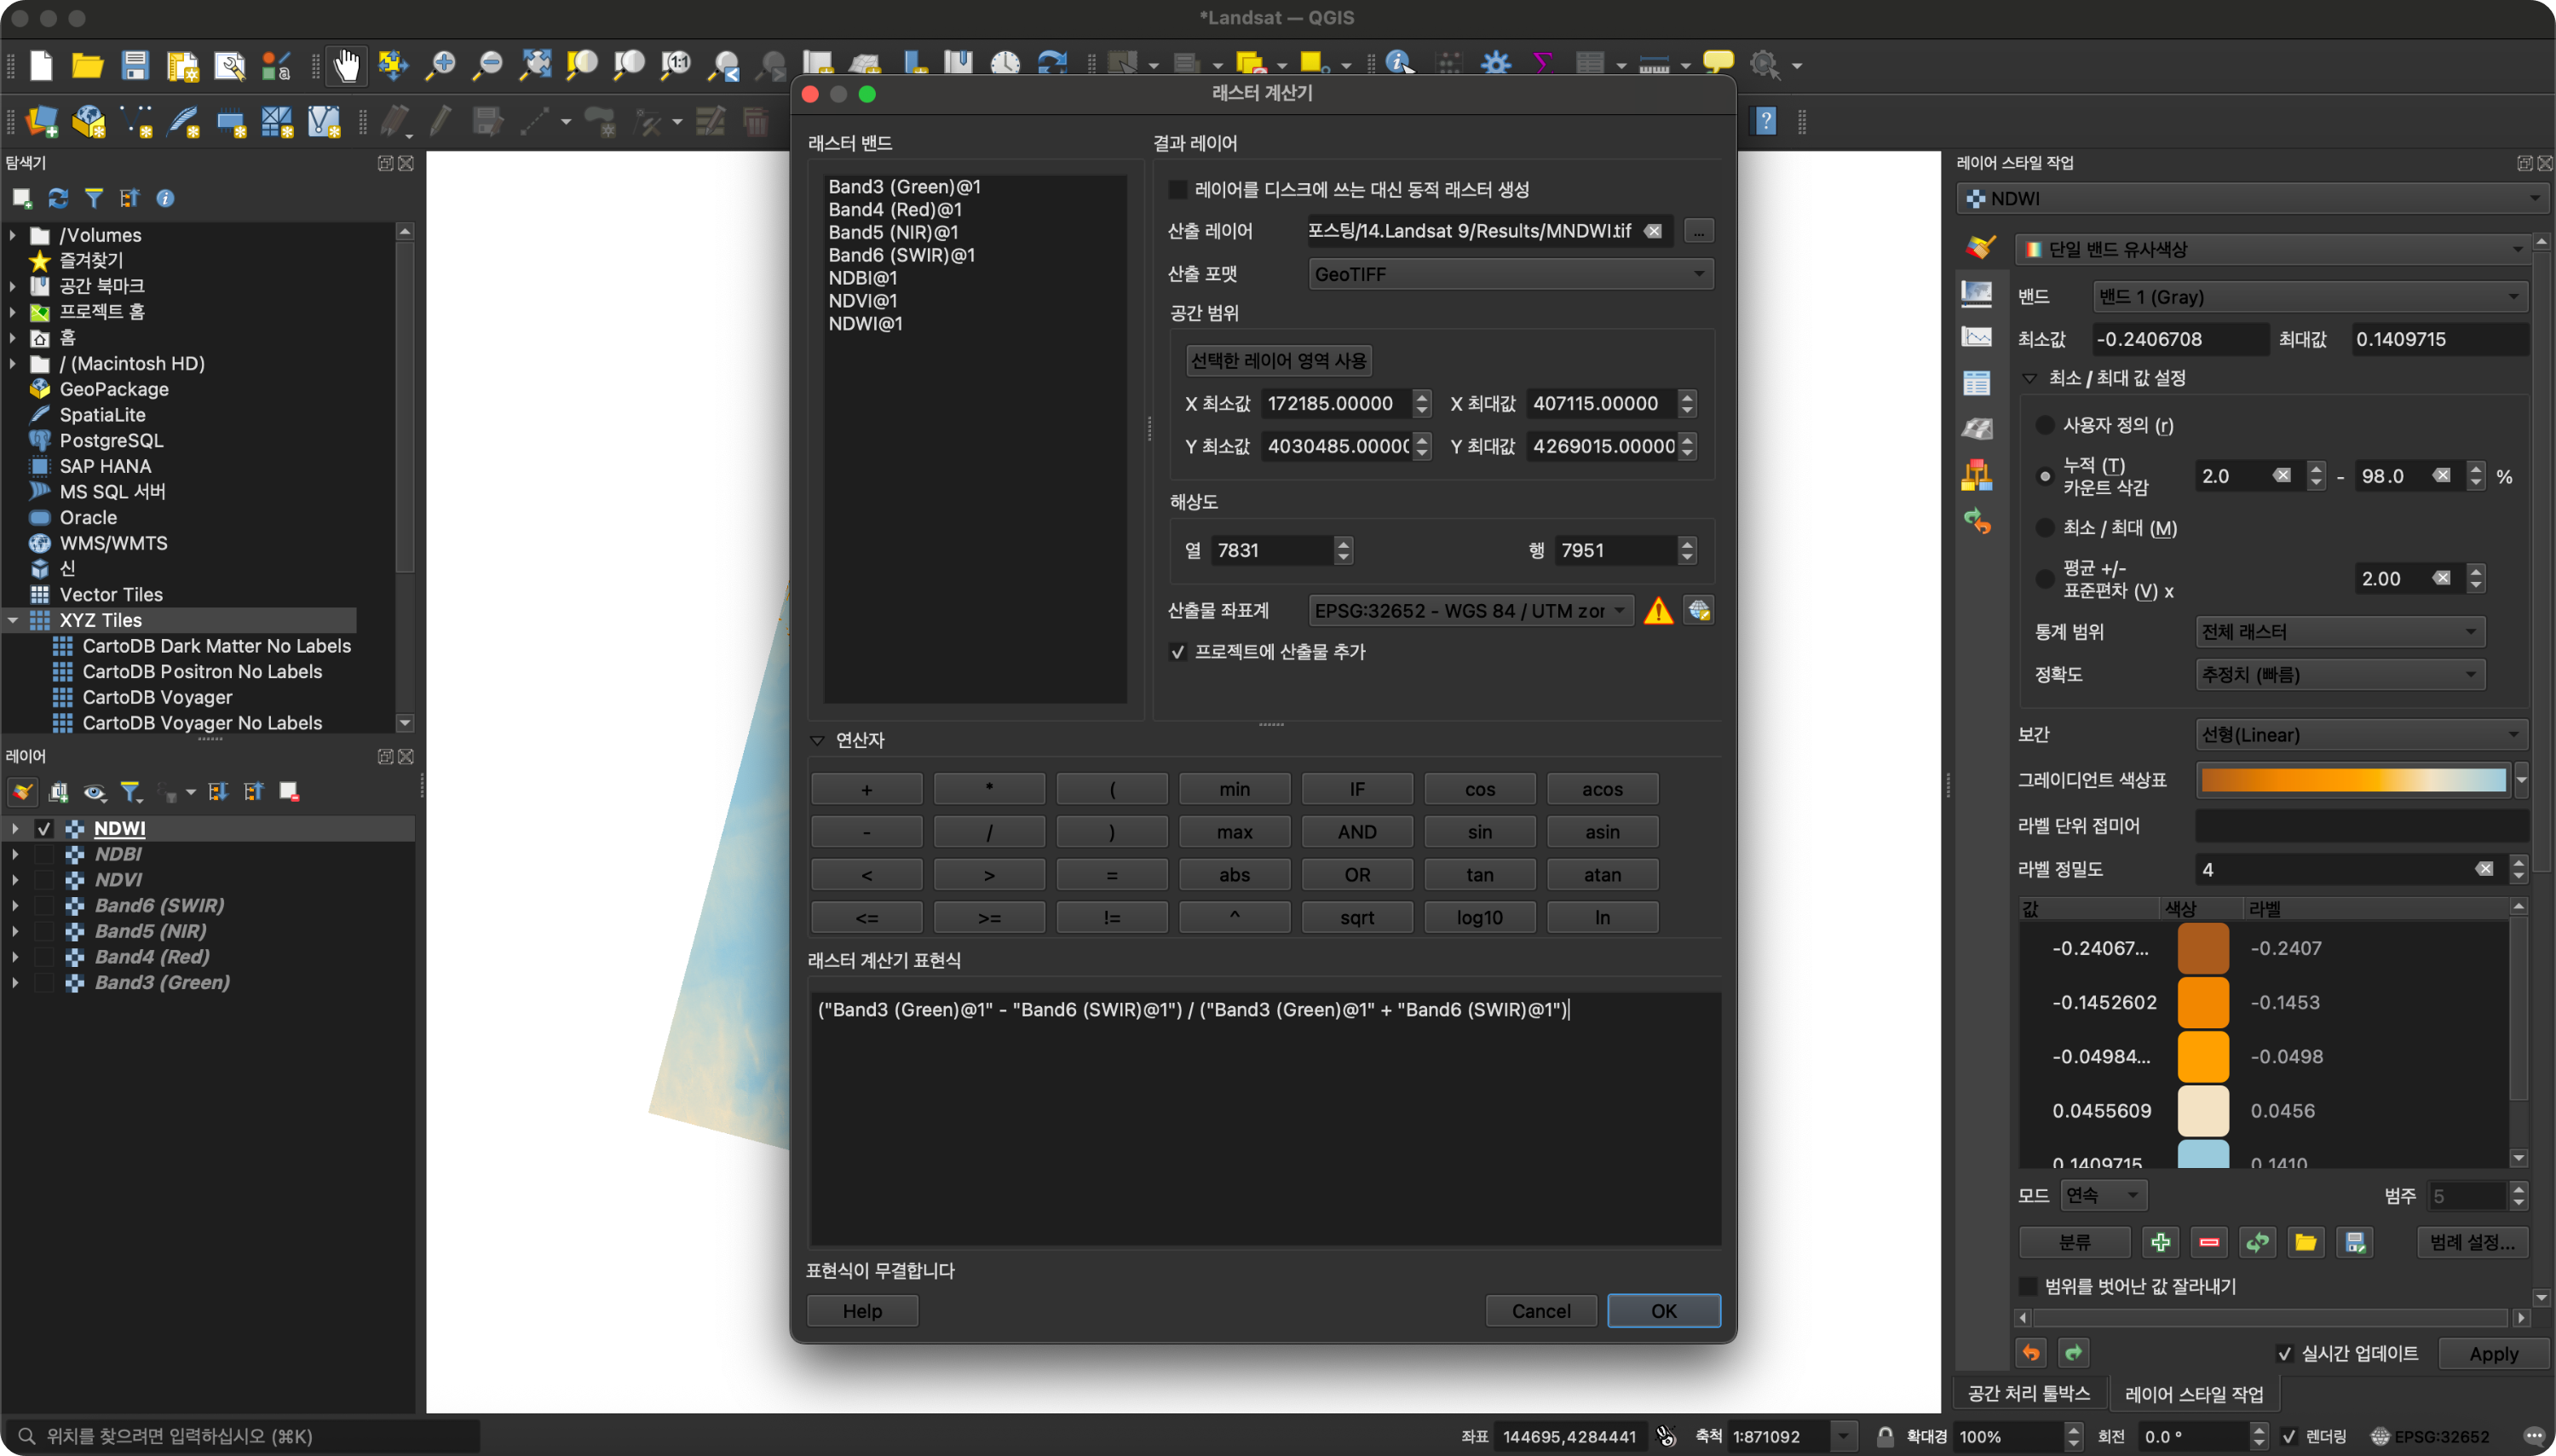Click the 선택한 레이어 영역 사용 button

tap(1279, 360)
